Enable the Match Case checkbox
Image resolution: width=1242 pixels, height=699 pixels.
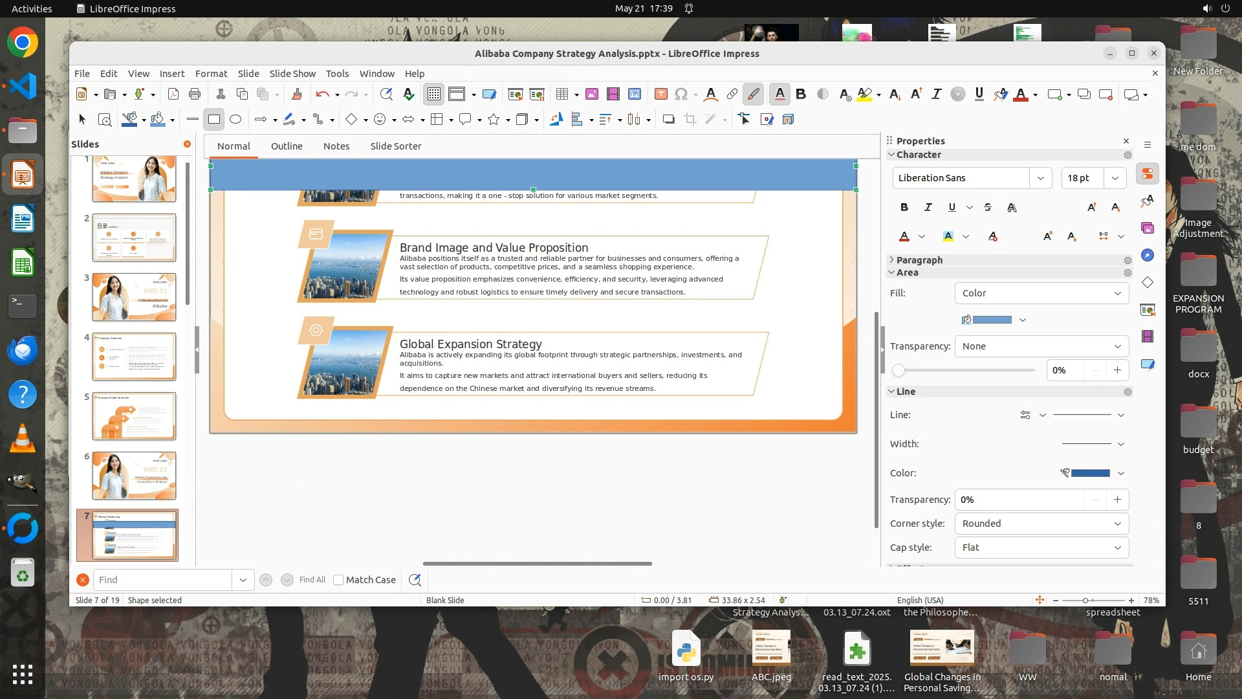pyautogui.click(x=338, y=580)
